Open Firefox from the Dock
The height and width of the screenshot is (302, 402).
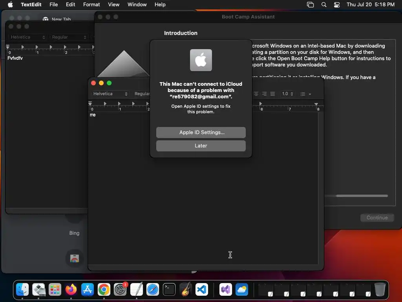(71, 289)
